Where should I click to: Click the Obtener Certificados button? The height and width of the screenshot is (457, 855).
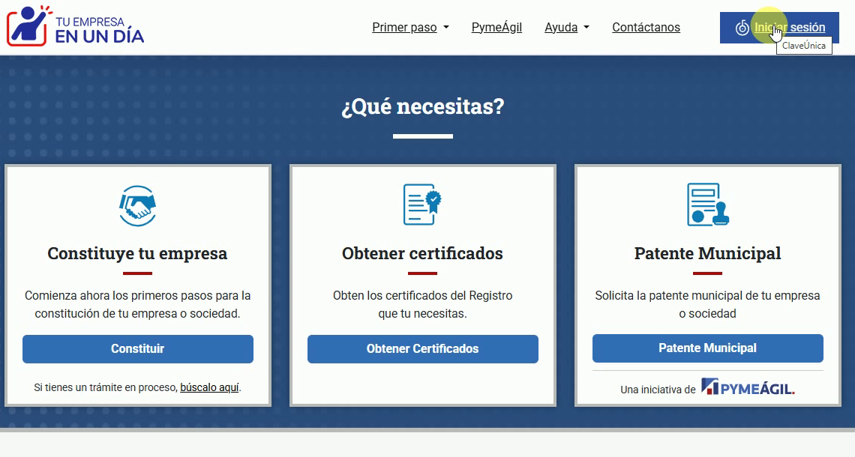(x=422, y=348)
